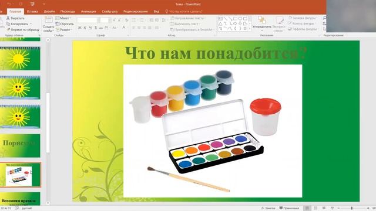Open the Слайд-шоу tab
This screenshot has width=376, height=211.
(110, 12)
